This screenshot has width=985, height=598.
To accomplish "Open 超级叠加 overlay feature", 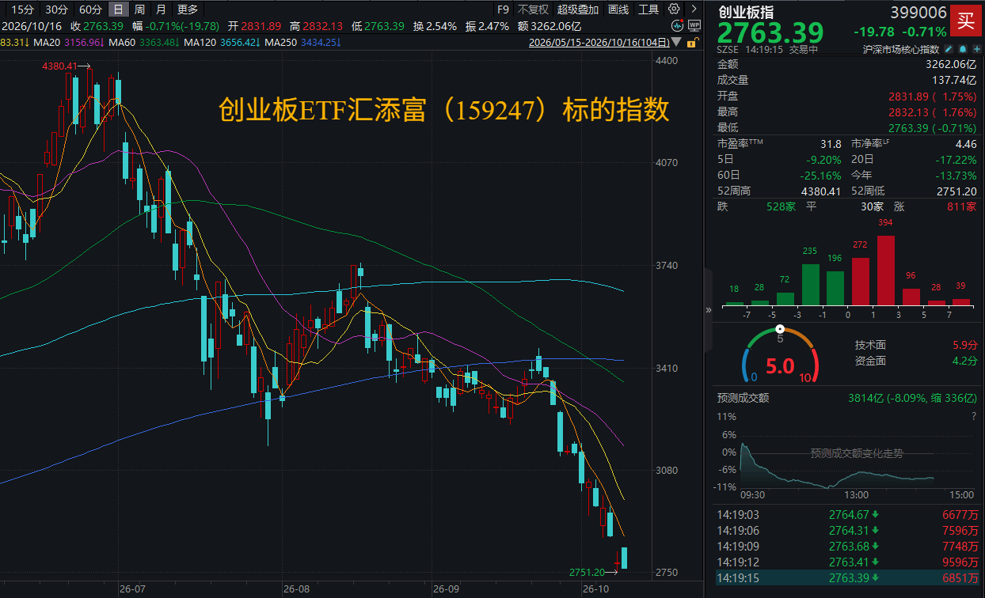I will (578, 9).
